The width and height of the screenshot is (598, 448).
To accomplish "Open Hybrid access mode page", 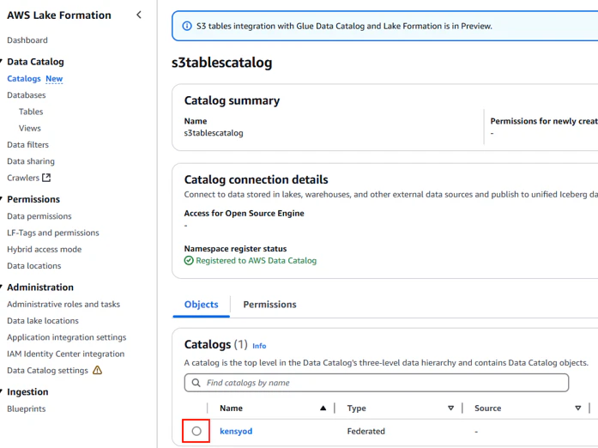I will tap(45, 249).
